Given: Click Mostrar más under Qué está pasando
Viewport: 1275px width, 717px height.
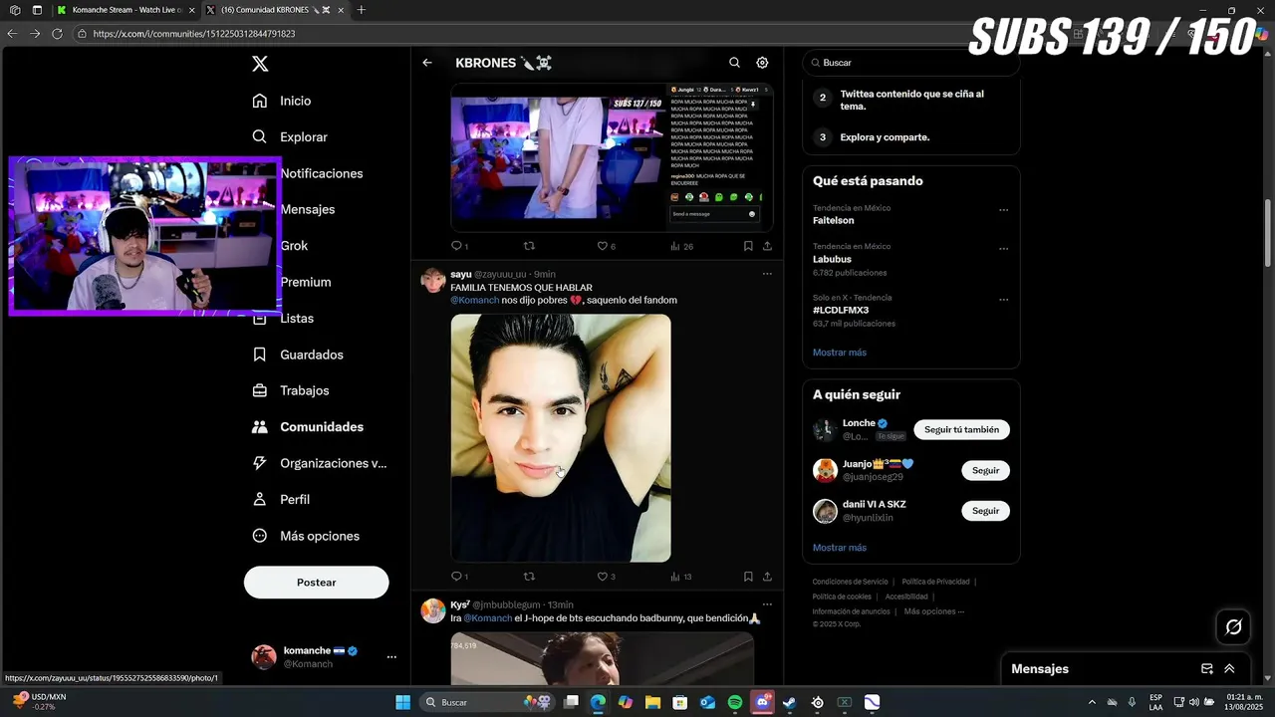Looking at the screenshot, I should pyautogui.click(x=840, y=353).
